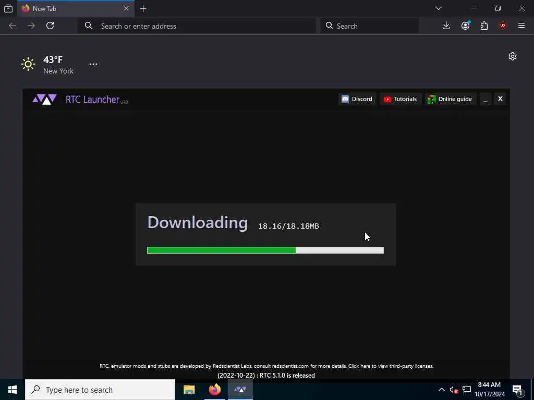Open the Firefox downloads panel

446,26
